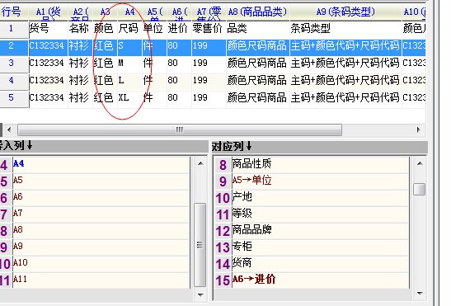Select A5 in the import column list

pos(101,181)
